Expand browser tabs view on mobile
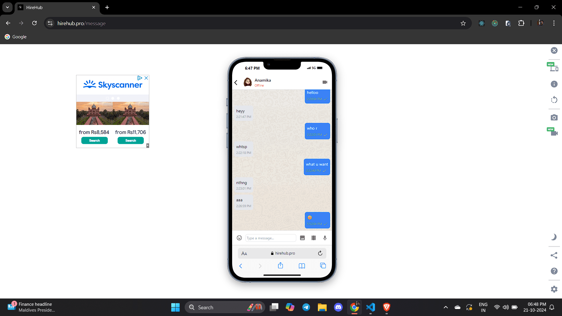 pos(323,265)
